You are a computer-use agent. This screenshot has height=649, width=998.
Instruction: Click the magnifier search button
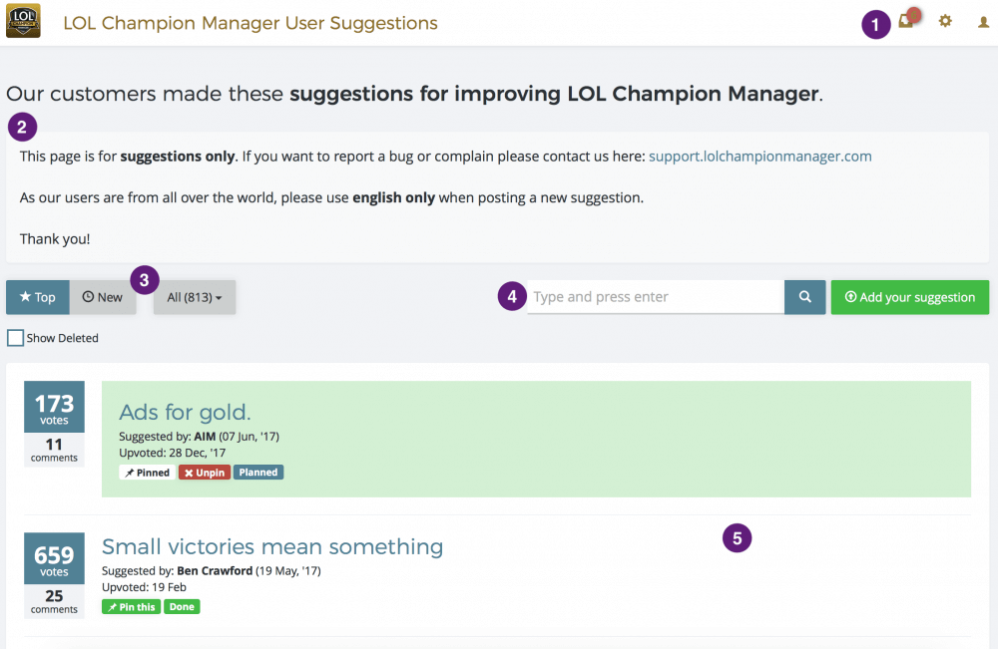(x=804, y=297)
